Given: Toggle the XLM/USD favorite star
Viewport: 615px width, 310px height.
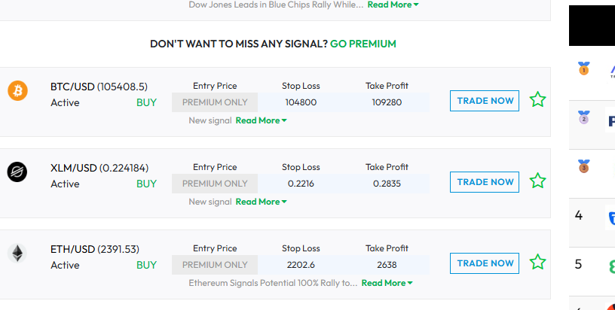Looking at the screenshot, I should pyautogui.click(x=537, y=181).
